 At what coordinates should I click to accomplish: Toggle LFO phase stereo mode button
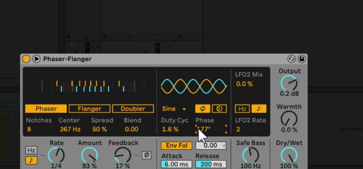(x=203, y=109)
